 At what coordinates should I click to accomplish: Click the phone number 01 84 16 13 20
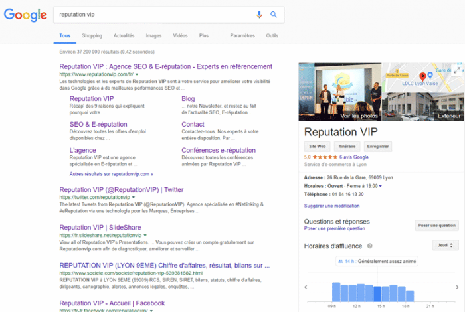pyautogui.click(x=348, y=195)
